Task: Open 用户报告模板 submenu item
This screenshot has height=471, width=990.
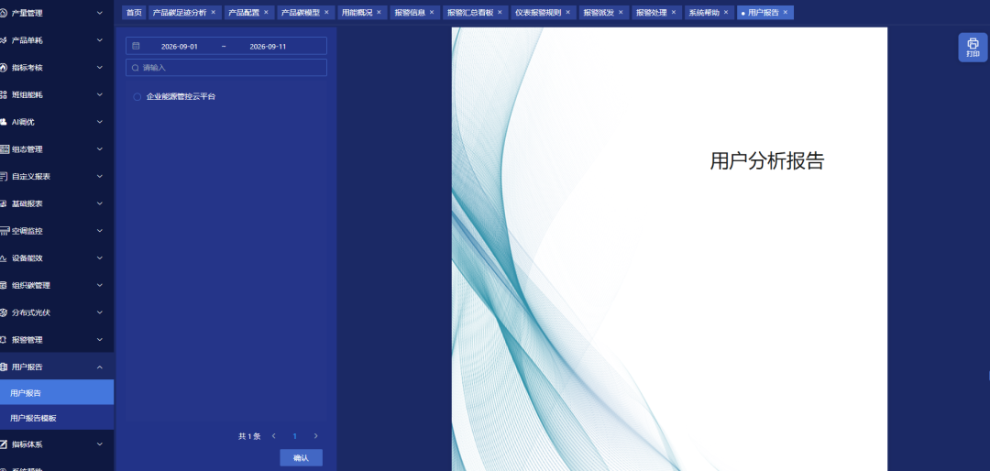Action: click(x=57, y=418)
